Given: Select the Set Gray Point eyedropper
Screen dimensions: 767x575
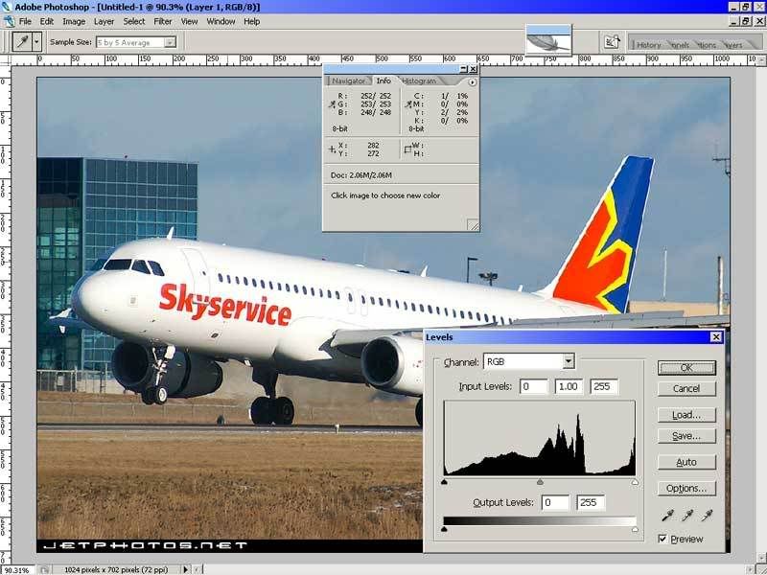Looking at the screenshot, I should click(687, 515).
